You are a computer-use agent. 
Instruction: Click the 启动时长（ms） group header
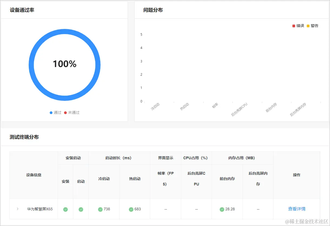119,158
